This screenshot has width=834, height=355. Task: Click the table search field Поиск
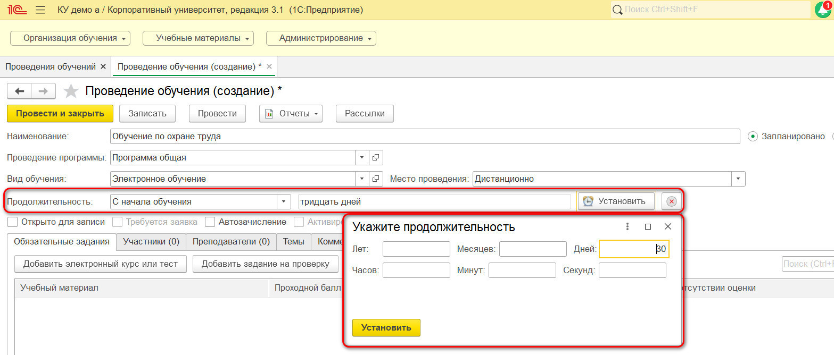coord(808,264)
